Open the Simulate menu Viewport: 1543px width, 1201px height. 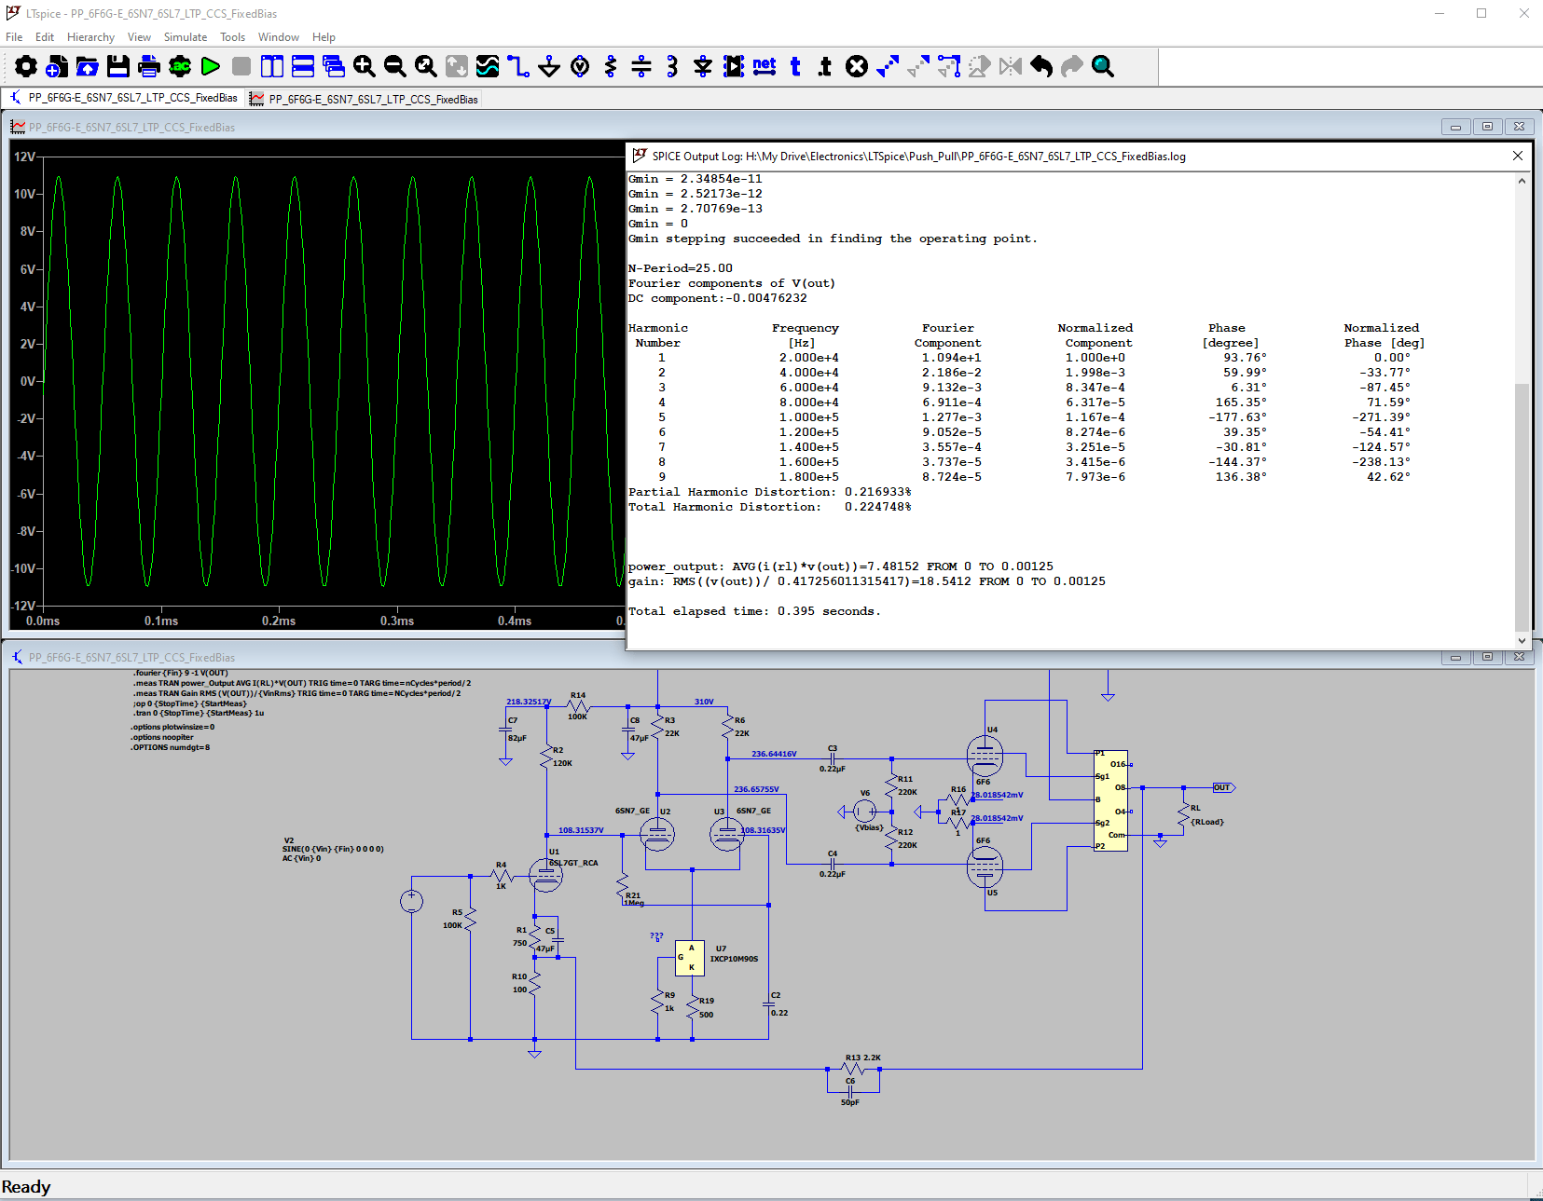[x=186, y=37]
